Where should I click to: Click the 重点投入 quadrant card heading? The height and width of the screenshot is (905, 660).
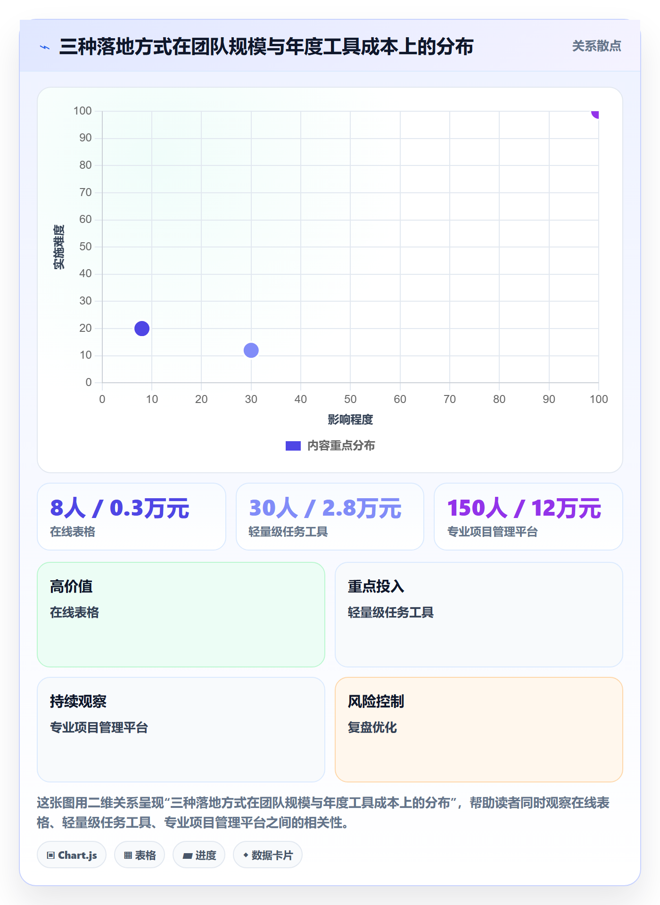(x=376, y=586)
